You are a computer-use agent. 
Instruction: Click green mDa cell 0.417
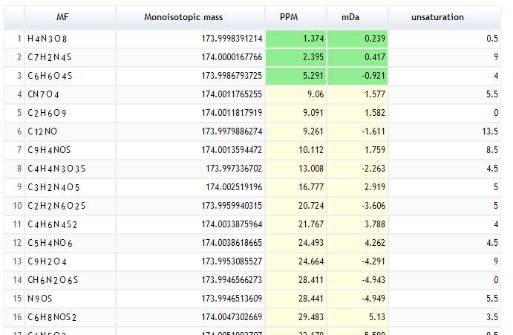pos(357,57)
